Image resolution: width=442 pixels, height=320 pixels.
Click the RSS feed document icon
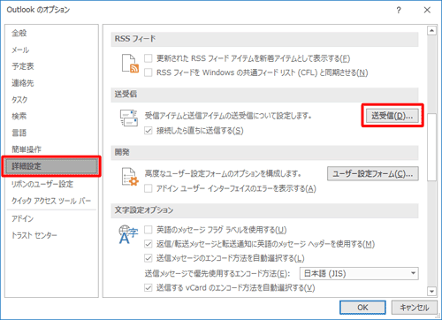(130, 64)
